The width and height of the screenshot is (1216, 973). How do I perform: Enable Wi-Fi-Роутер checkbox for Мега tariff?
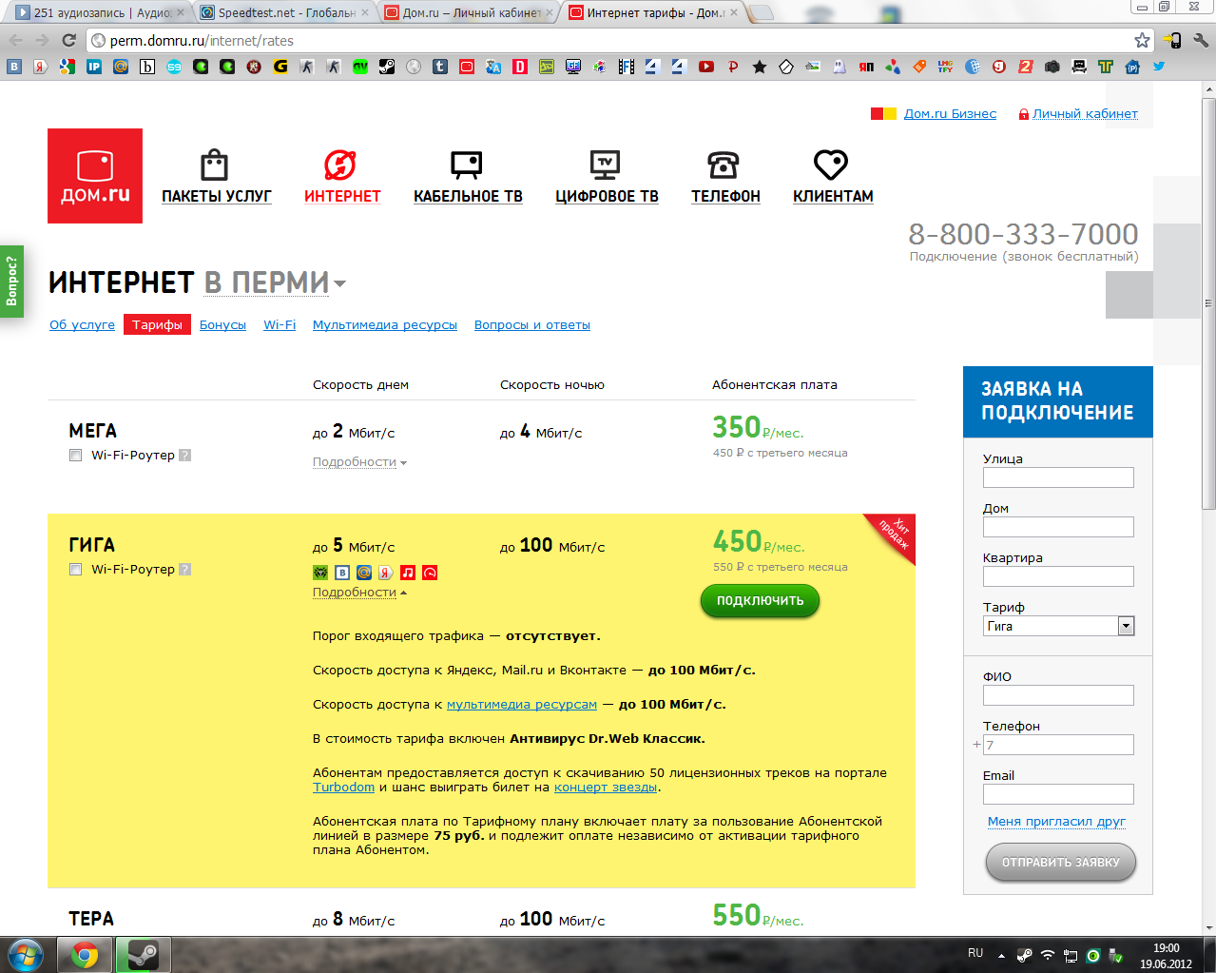[75, 456]
